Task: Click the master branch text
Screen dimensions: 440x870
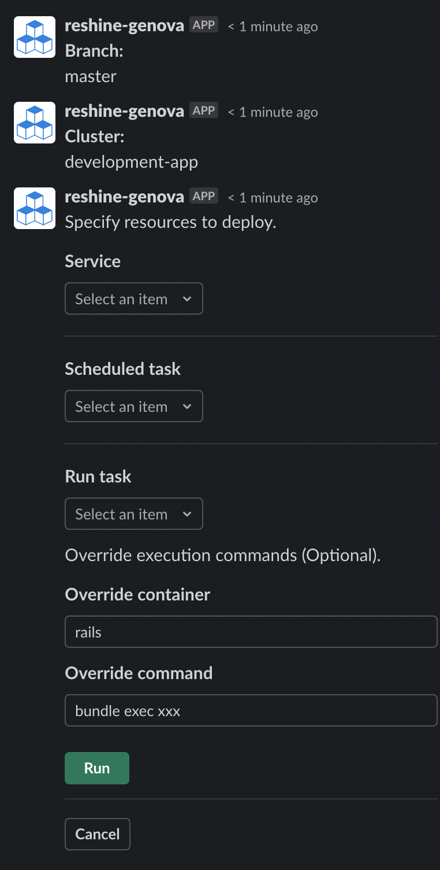Action: pyautogui.click(x=91, y=76)
